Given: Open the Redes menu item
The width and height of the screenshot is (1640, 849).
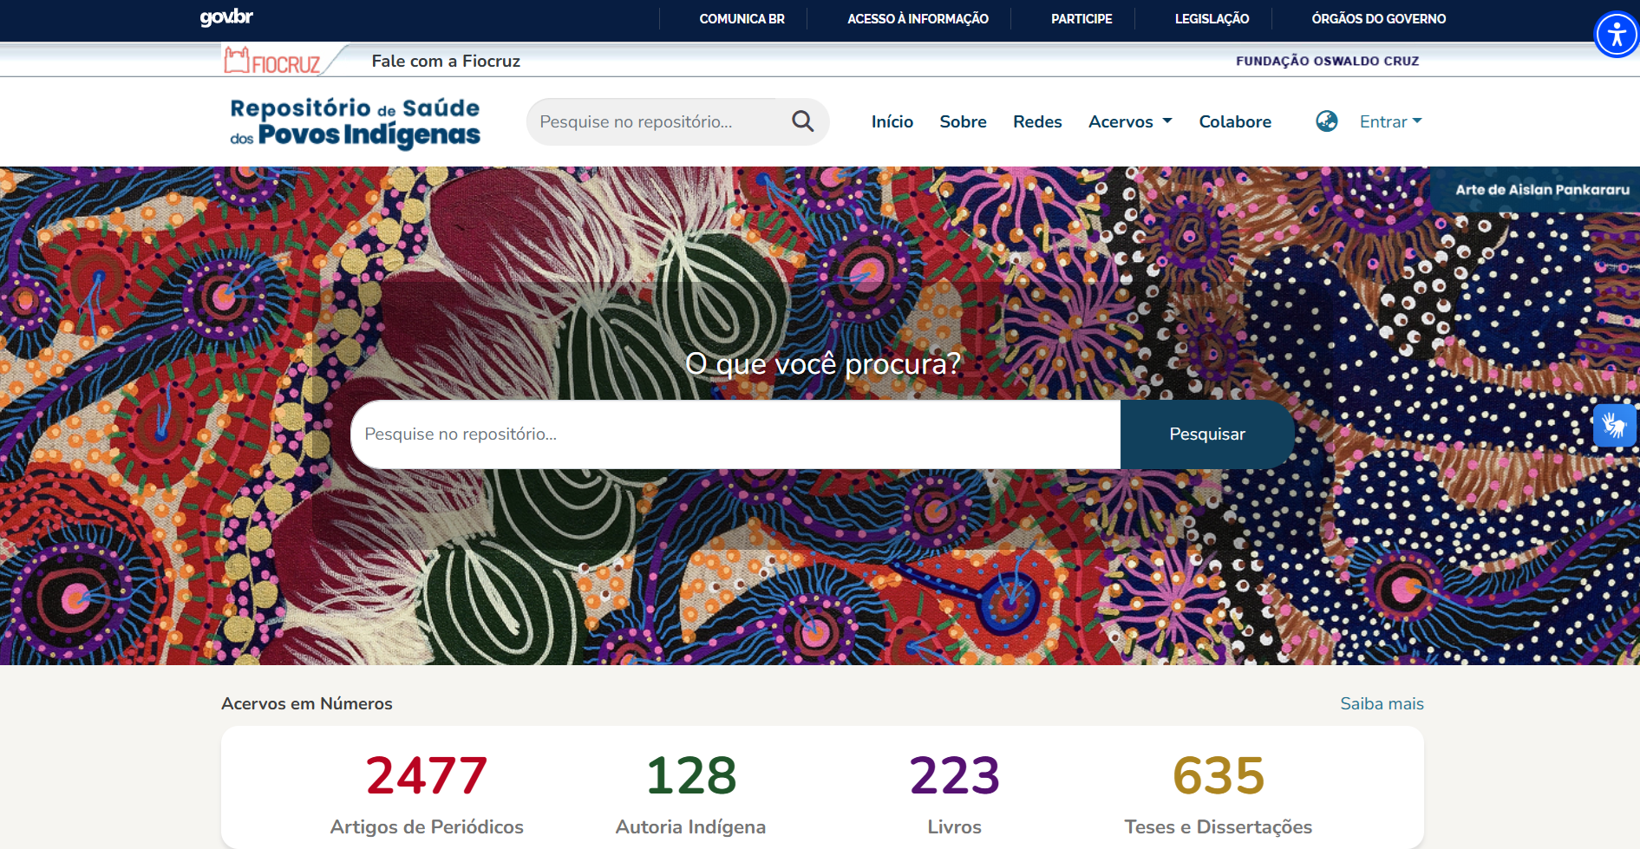Looking at the screenshot, I should [x=1037, y=122].
